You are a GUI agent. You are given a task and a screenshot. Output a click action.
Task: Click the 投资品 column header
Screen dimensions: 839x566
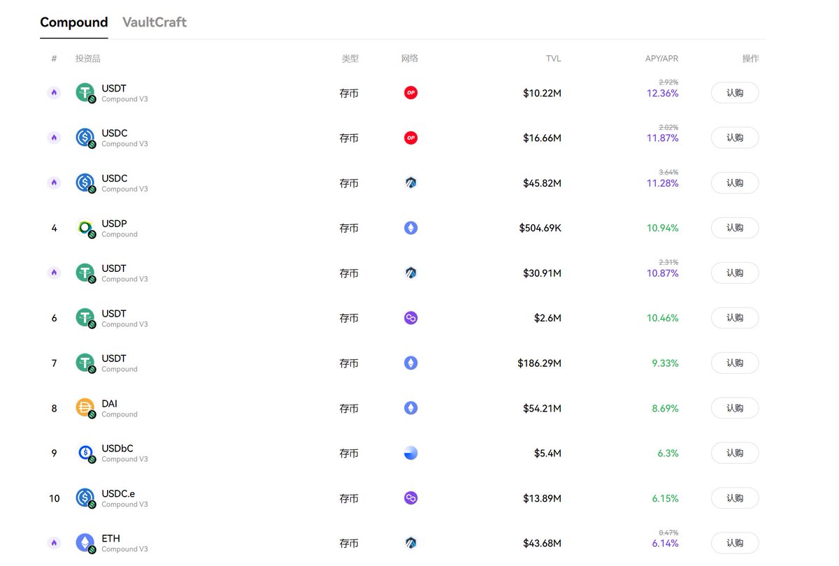pyautogui.click(x=88, y=59)
